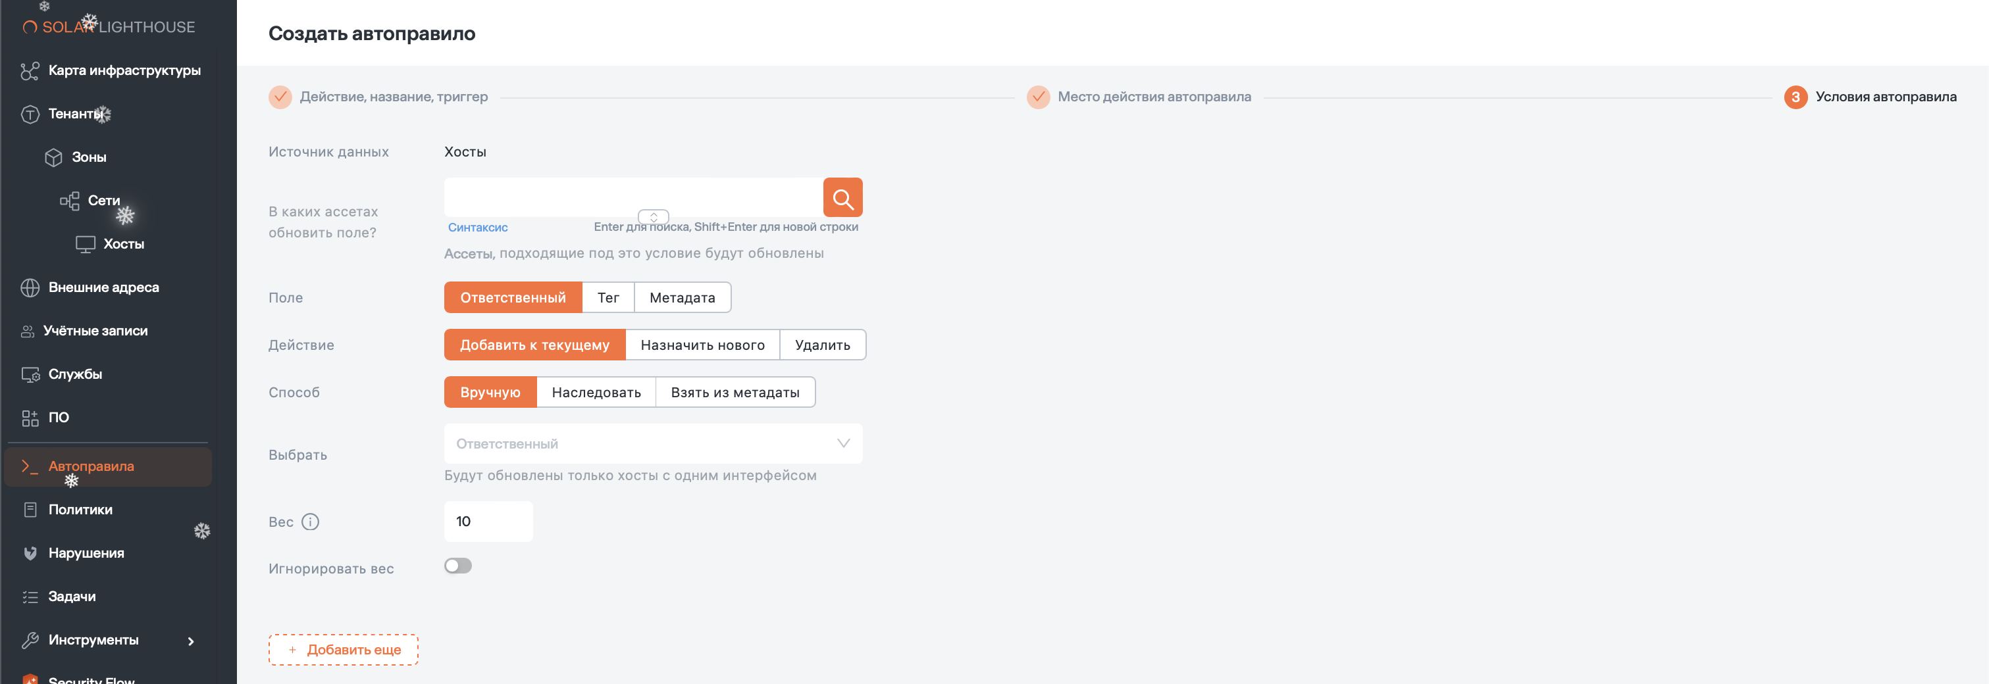
Task: Click the Автоправила terminal icon
Action: tap(30, 466)
